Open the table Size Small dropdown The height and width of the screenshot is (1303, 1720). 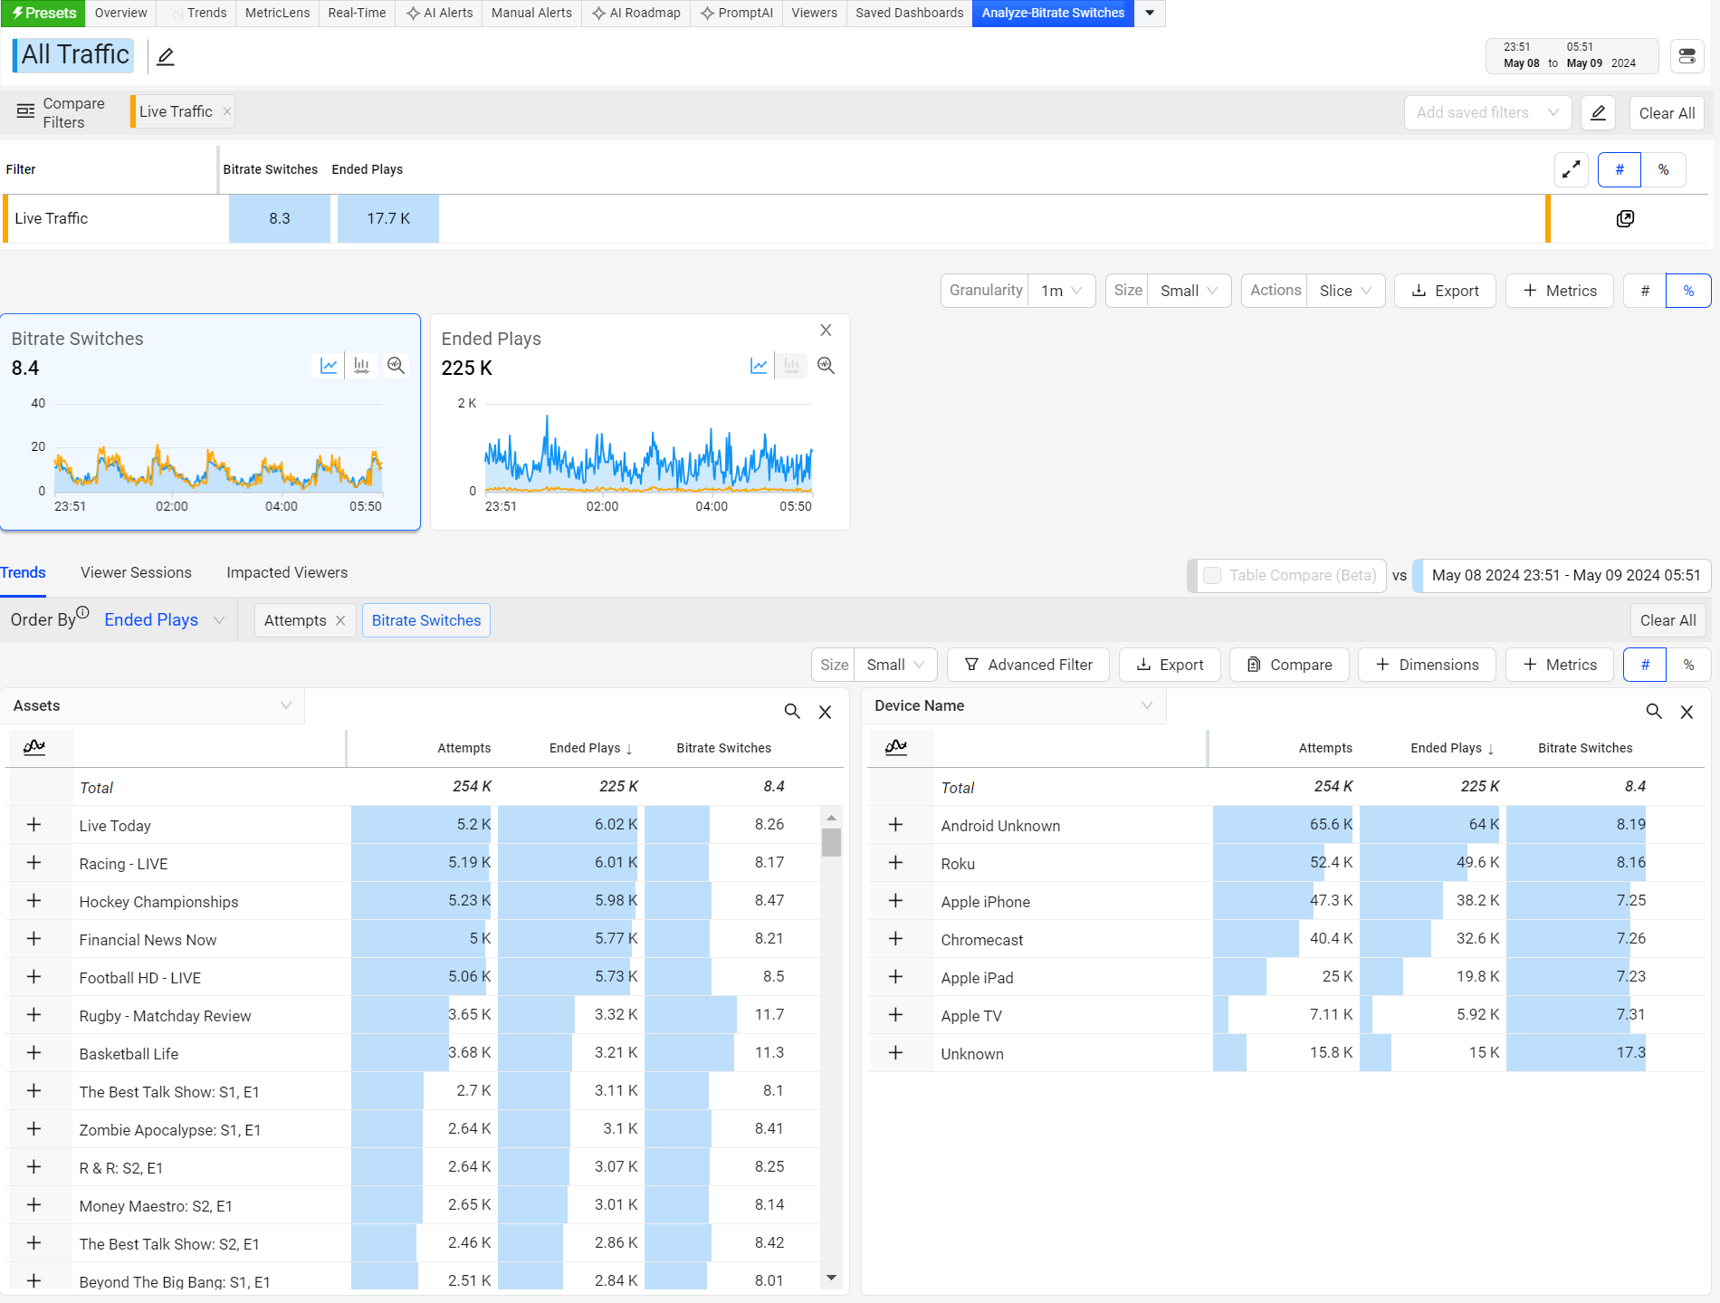(895, 665)
